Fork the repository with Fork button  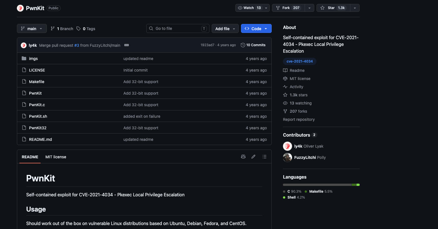(289, 8)
